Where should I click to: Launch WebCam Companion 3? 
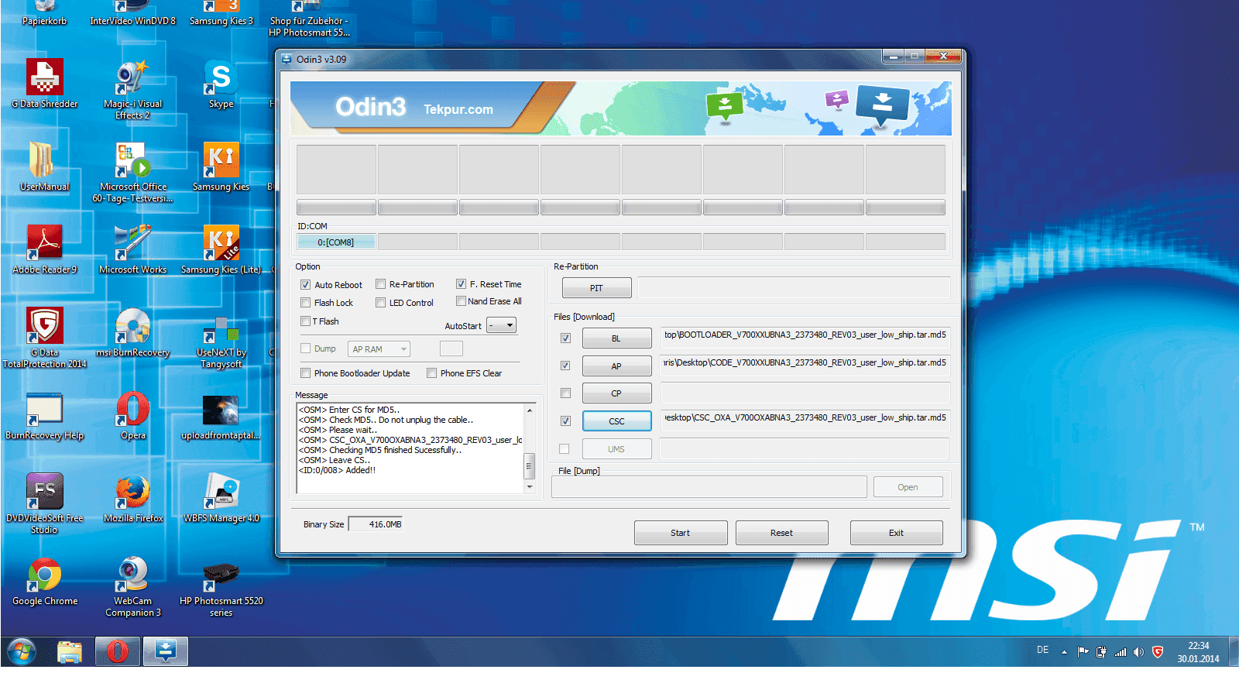pos(133,585)
